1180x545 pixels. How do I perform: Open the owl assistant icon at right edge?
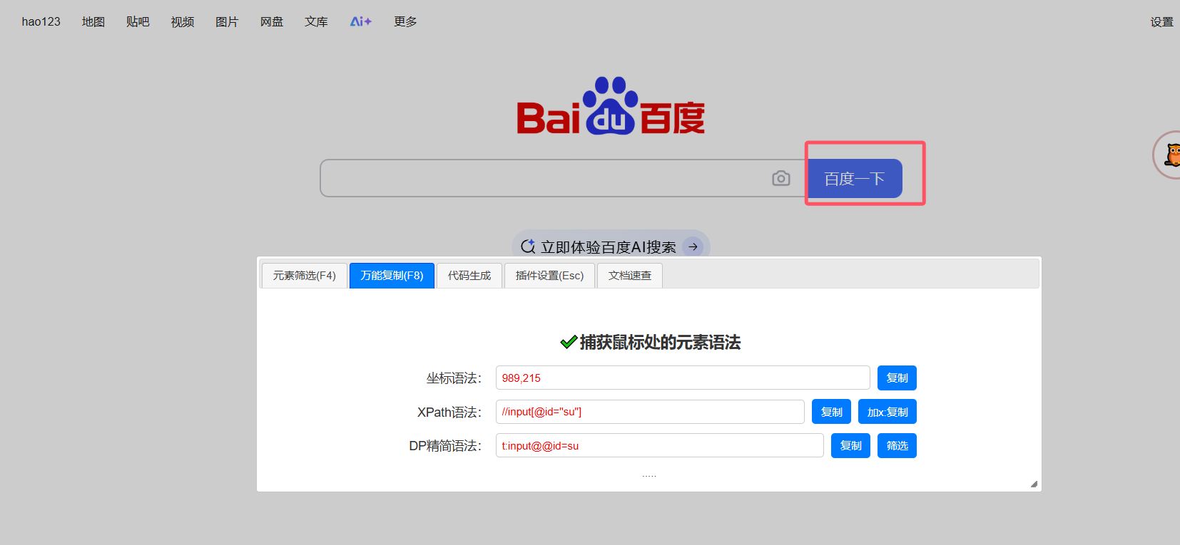(1169, 155)
